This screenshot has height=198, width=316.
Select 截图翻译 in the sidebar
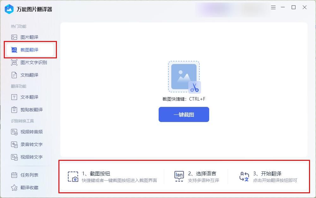coord(30,49)
